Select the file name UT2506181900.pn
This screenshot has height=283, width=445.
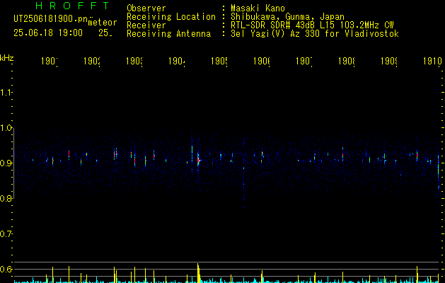coord(51,19)
